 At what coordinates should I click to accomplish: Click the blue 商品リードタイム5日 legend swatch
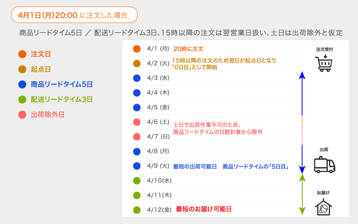pyautogui.click(x=22, y=84)
